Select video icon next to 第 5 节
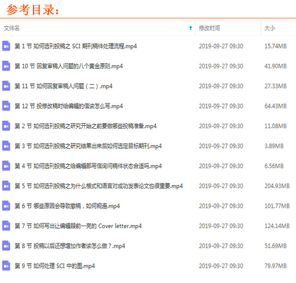The image size is (296, 283). pyautogui.click(x=6, y=186)
